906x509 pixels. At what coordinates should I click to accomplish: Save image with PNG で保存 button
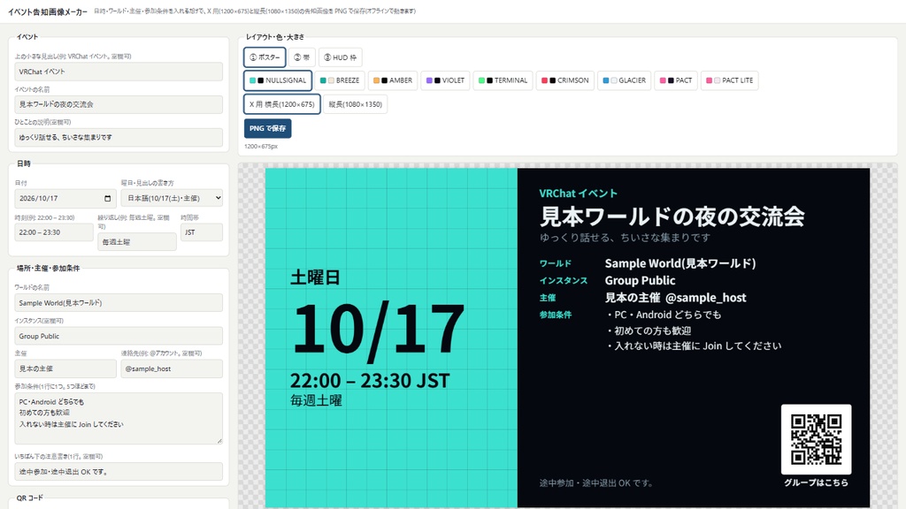(267, 128)
